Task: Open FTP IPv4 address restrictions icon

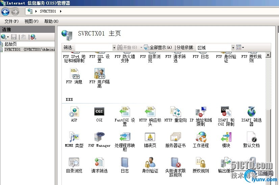Action: tap(74, 57)
